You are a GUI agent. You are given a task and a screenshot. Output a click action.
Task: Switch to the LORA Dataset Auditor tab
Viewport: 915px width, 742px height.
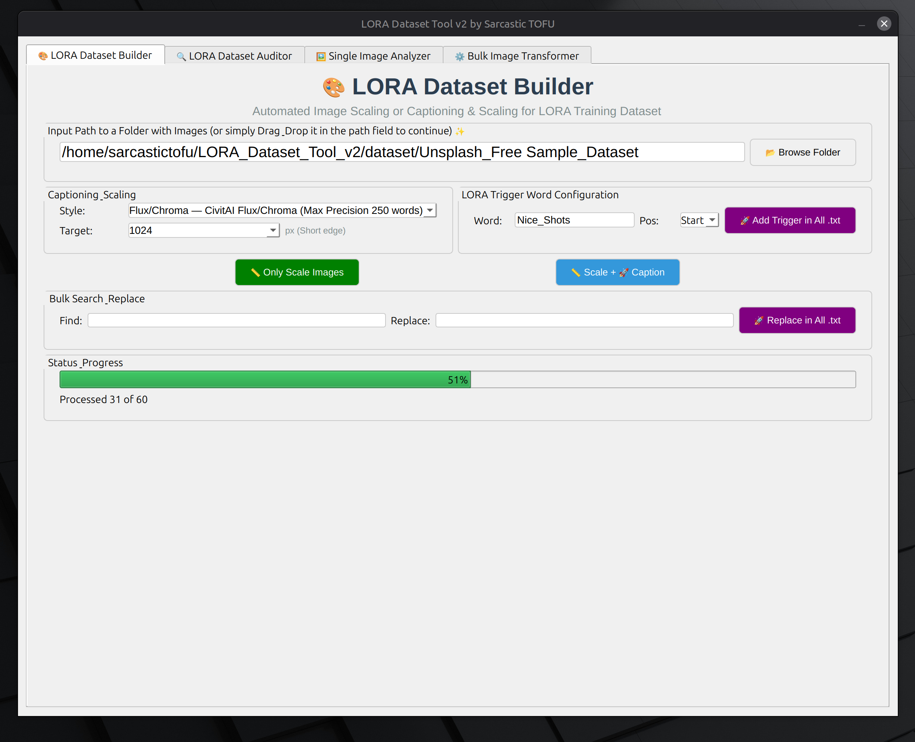tap(235, 56)
